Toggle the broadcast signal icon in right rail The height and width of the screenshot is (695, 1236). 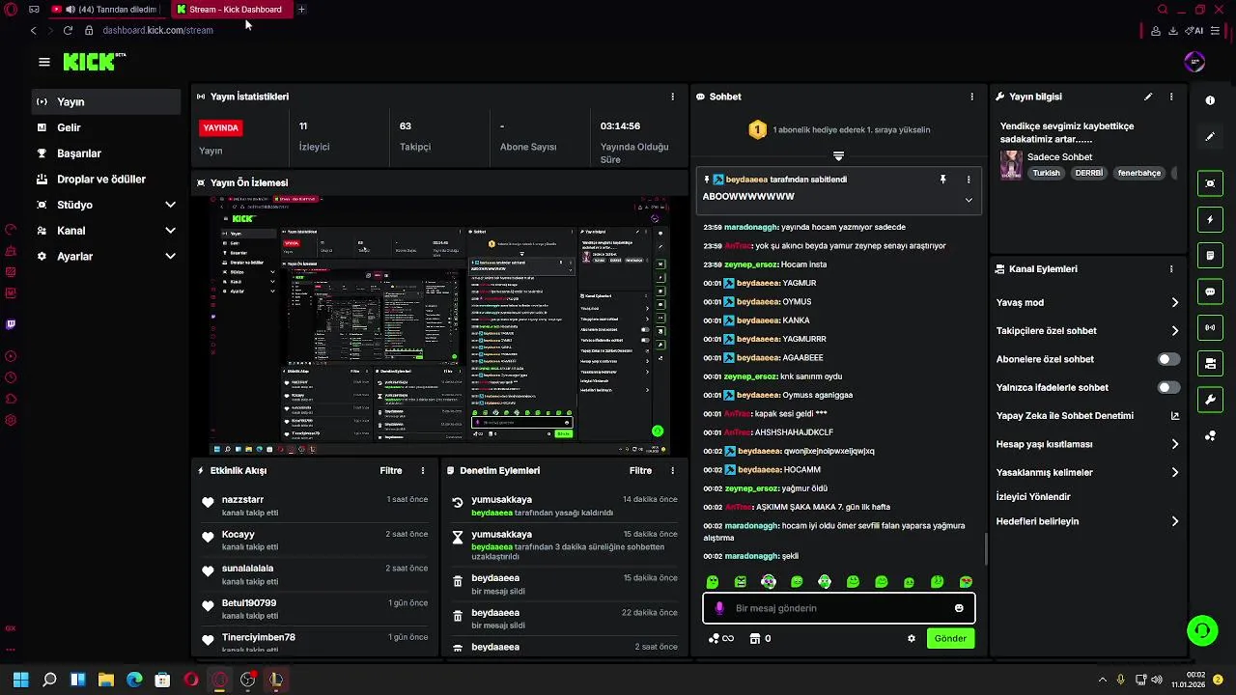1210,327
